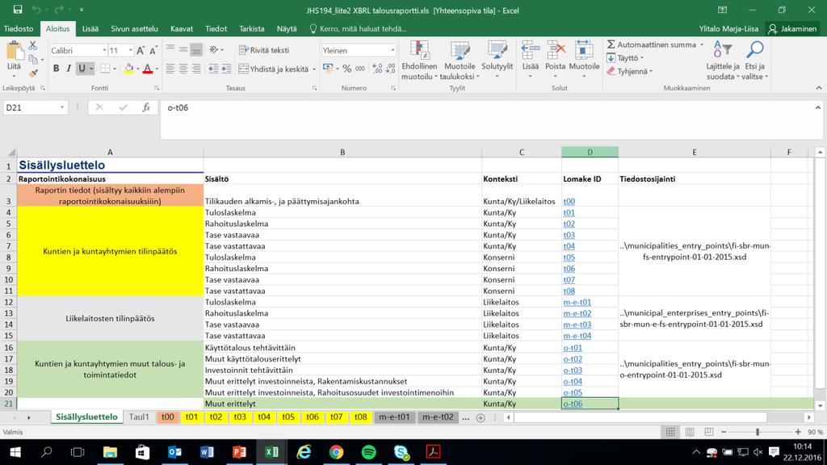Switch to the Kaavat ribbon tab
This screenshot has width=827, height=465.
point(182,29)
